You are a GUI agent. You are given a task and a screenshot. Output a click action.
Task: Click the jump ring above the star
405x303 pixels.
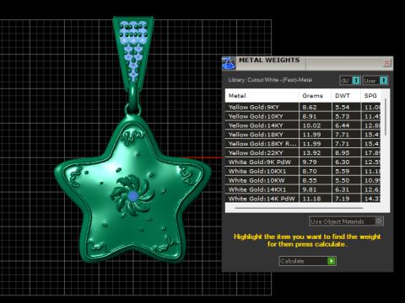coord(133,109)
